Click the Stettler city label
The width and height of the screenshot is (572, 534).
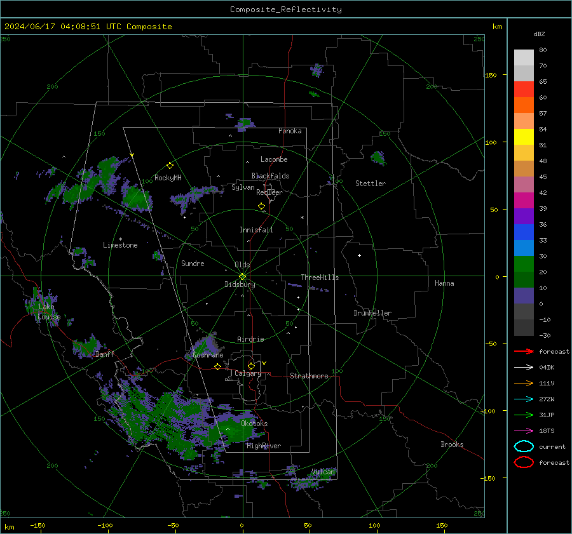coord(371,184)
